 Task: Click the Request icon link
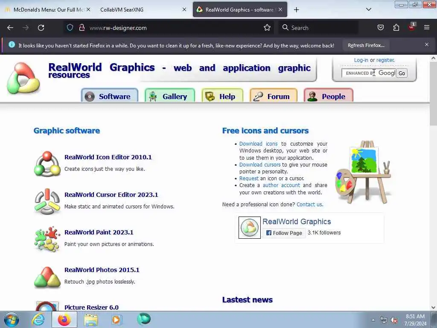pyautogui.click(x=249, y=178)
